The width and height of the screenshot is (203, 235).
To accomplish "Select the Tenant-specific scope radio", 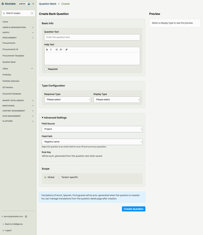I will 59,177.
